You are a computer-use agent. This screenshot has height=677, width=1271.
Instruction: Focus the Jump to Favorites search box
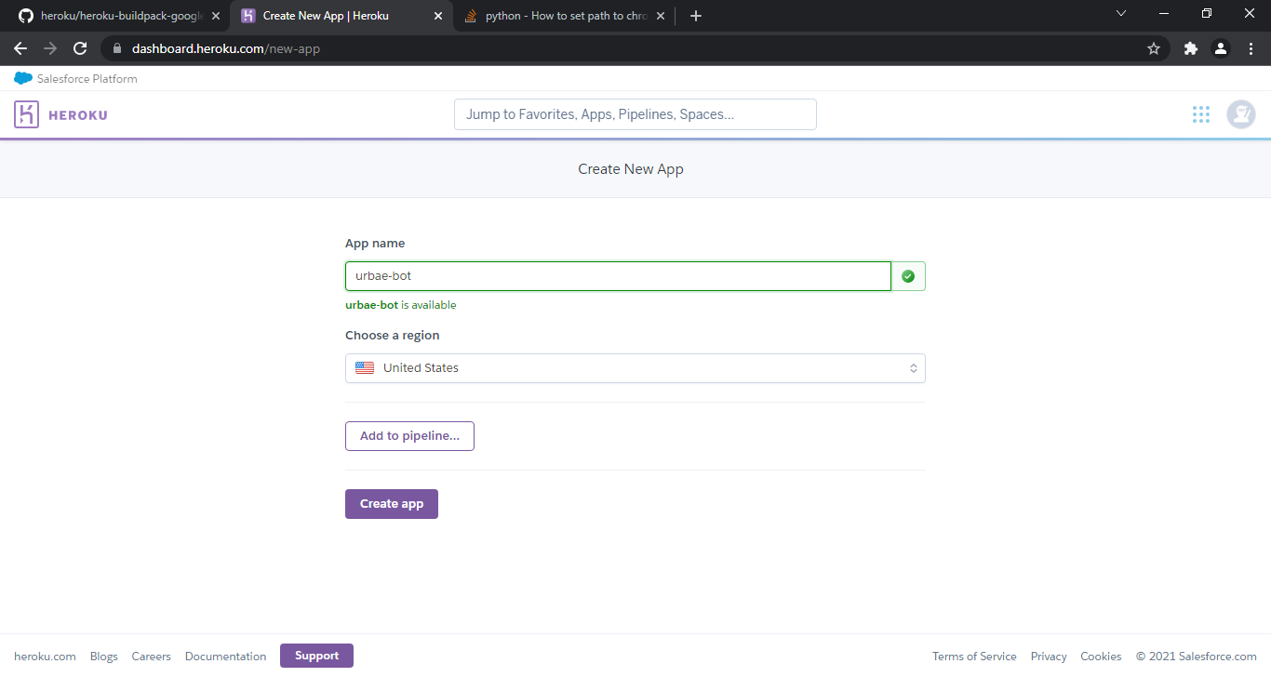[x=635, y=114]
